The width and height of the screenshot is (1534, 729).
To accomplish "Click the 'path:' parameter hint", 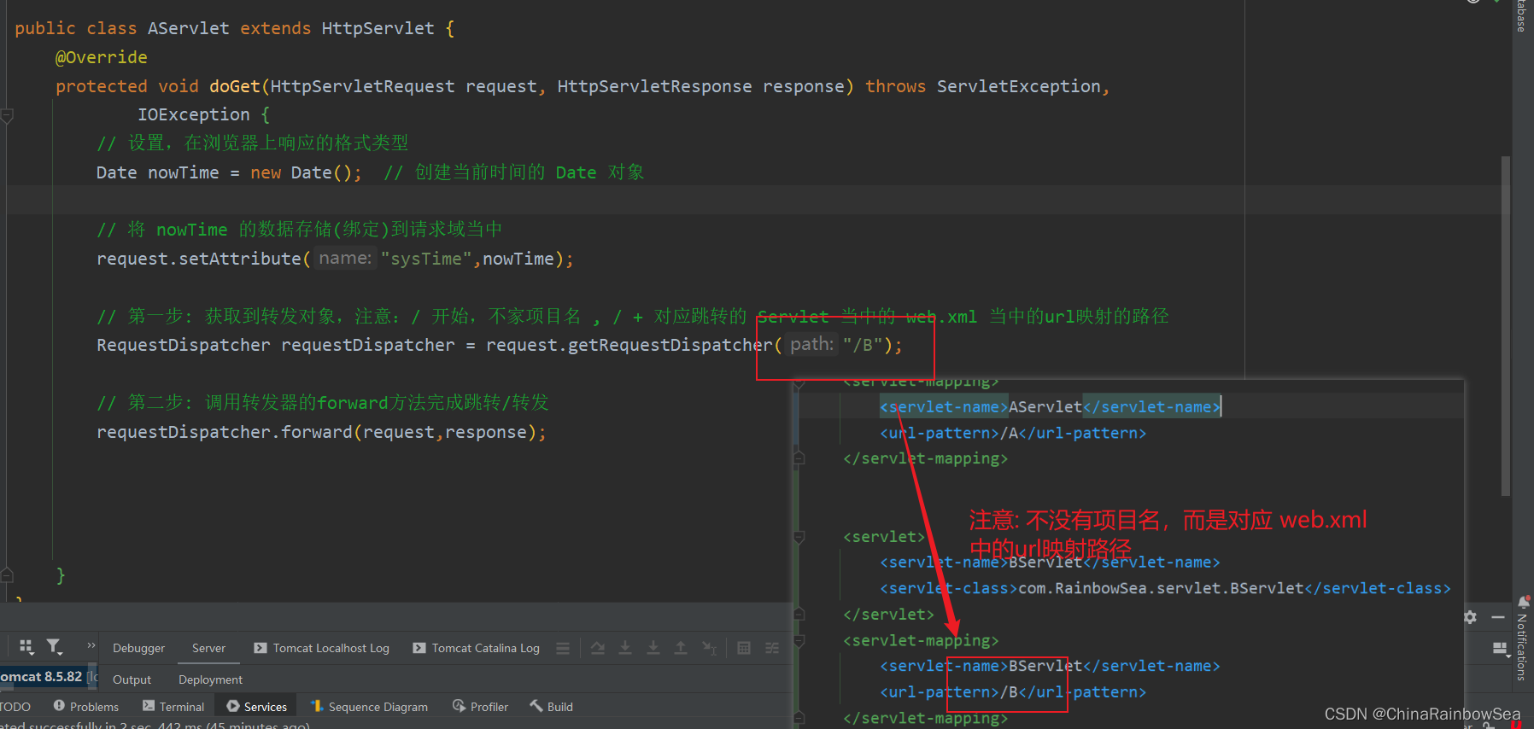I will pos(811,344).
